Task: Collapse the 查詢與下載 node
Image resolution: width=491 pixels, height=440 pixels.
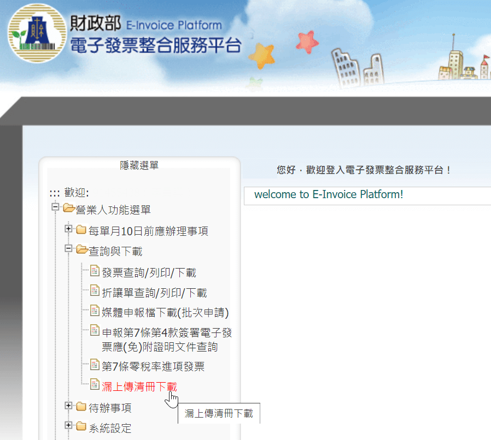Action: (x=68, y=248)
